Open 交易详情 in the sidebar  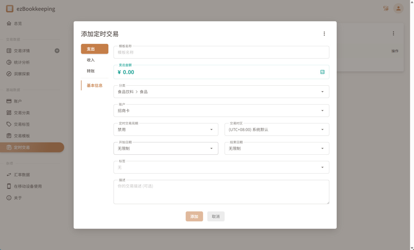pyautogui.click(x=32, y=51)
